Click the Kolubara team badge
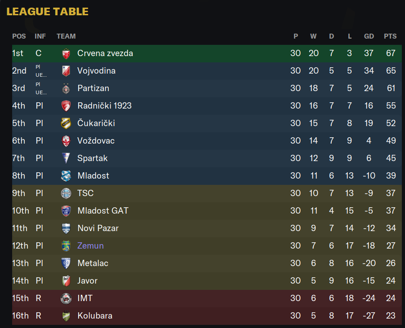405x328 pixels. click(x=66, y=316)
